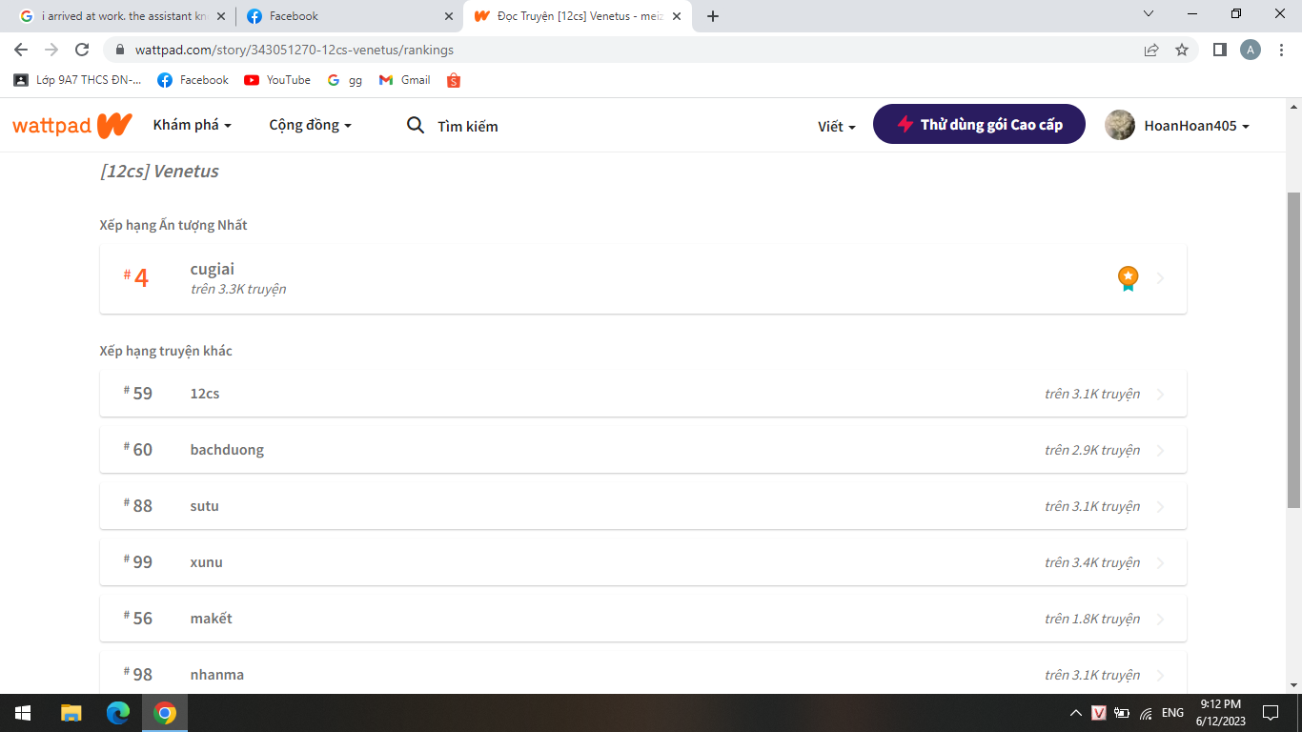The height and width of the screenshot is (732, 1302).
Task: Open the notification center icon
Action: tap(1270, 713)
